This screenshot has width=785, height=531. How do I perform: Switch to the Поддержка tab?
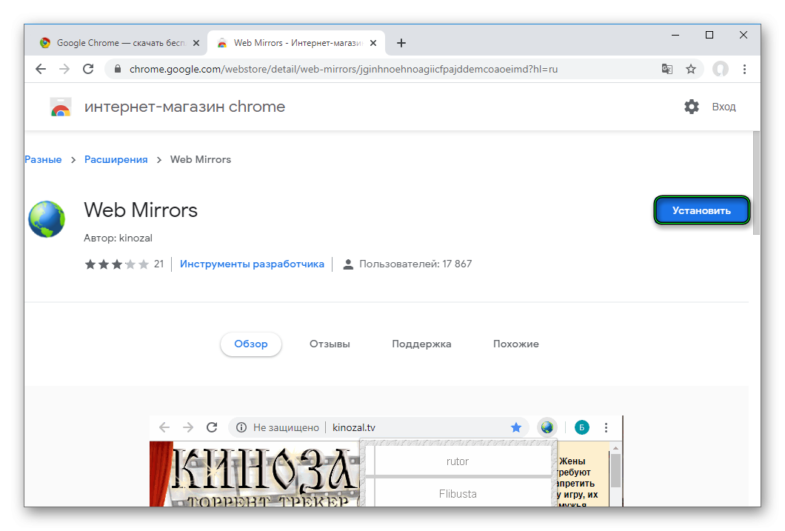tap(421, 344)
